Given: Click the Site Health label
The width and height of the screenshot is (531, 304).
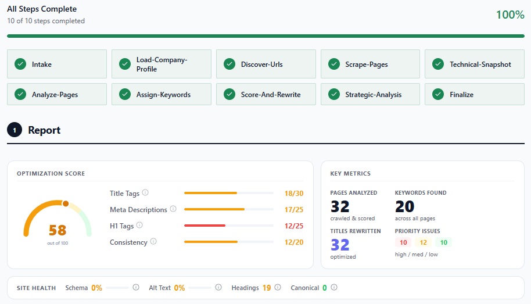Looking at the screenshot, I should (36, 288).
